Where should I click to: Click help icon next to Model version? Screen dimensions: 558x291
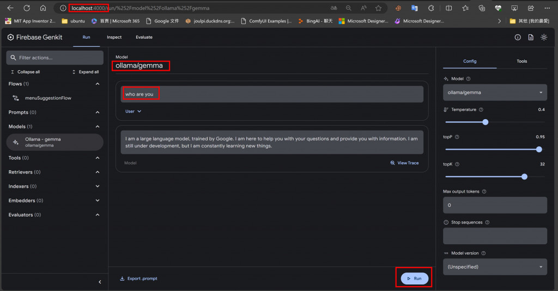coord(483,253)
